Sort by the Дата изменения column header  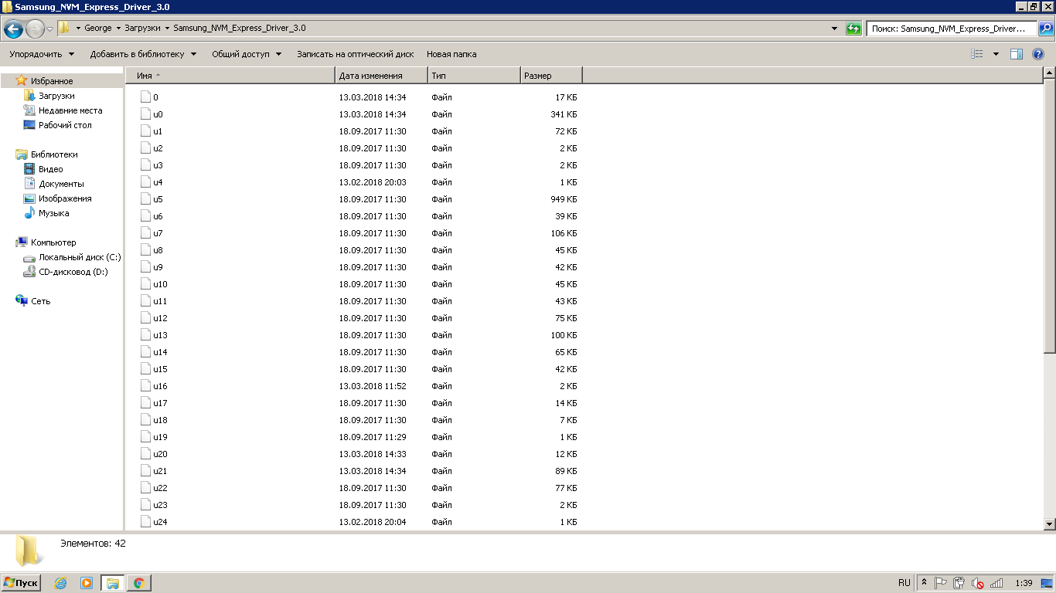pyautogui.click(x=382, y=76)
